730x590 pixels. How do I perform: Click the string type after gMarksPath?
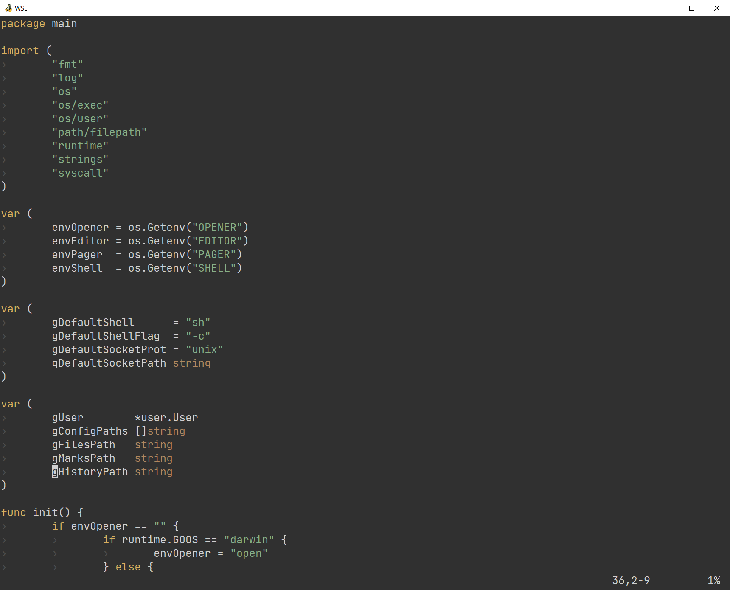(x=154, y=458)
